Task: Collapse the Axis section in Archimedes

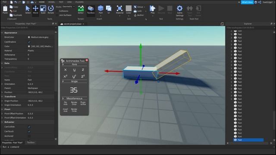Action: (63, 65)
